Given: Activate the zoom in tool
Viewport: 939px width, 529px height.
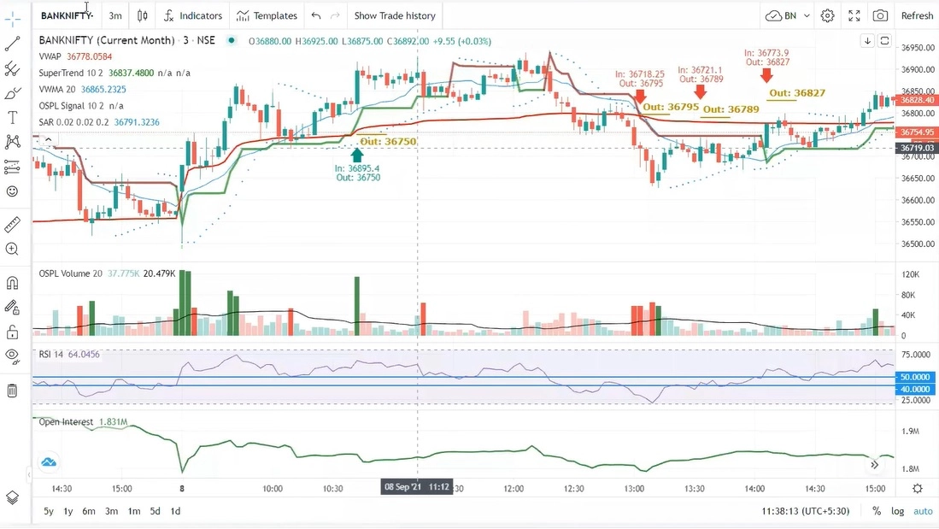Looking at the screenshot, I should (x=13, y=249).
